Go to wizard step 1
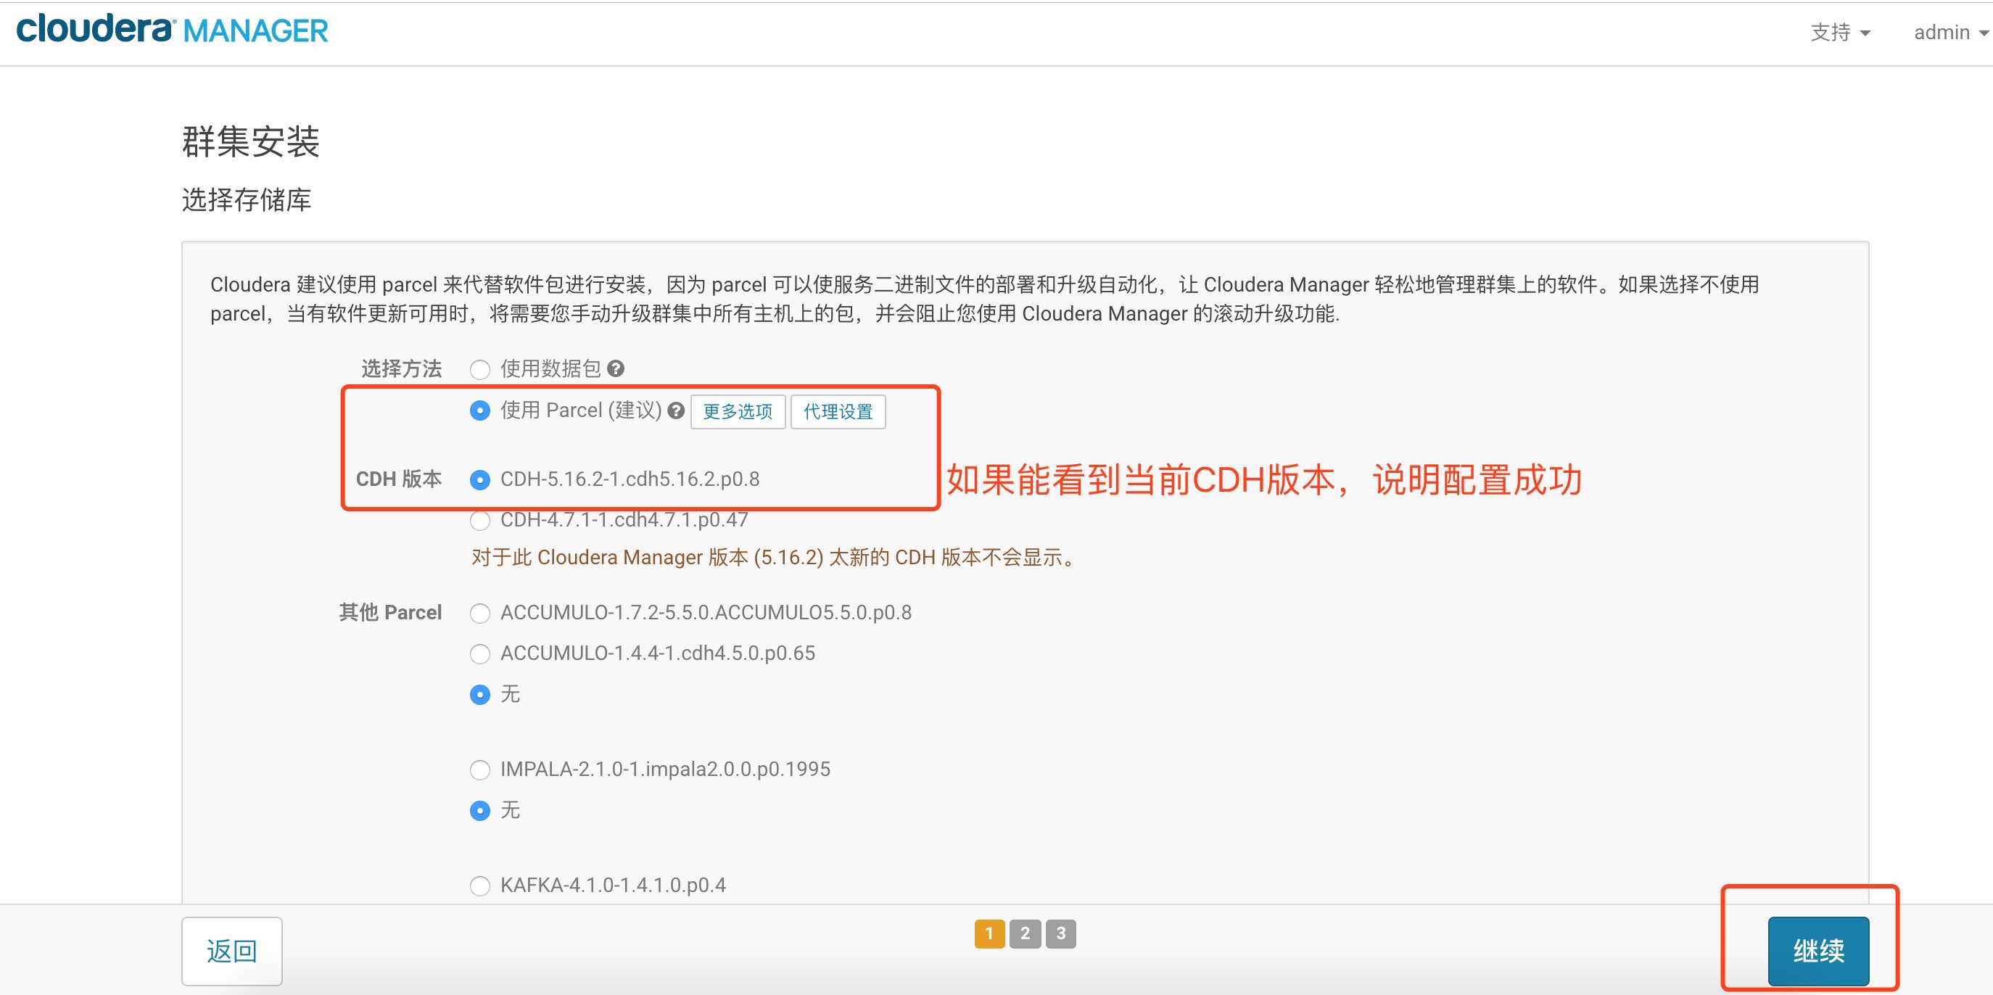Screen dimensions: 1993x995 click(x=989, y=934)
